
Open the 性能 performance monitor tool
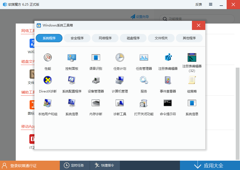point(48,62)
